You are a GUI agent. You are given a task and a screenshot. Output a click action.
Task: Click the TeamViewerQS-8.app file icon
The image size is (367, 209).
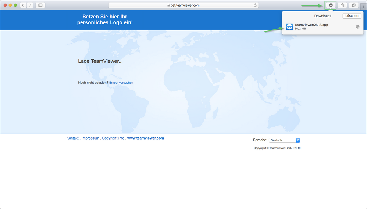[289, 27]
